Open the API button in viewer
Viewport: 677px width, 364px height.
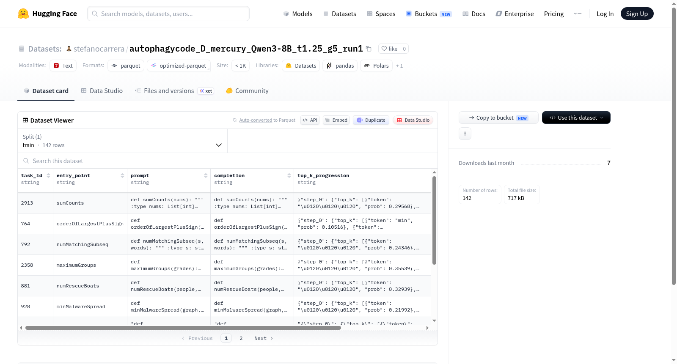tap(310, 120)
